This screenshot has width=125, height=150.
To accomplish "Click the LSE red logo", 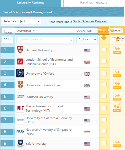I will (20, 62).
